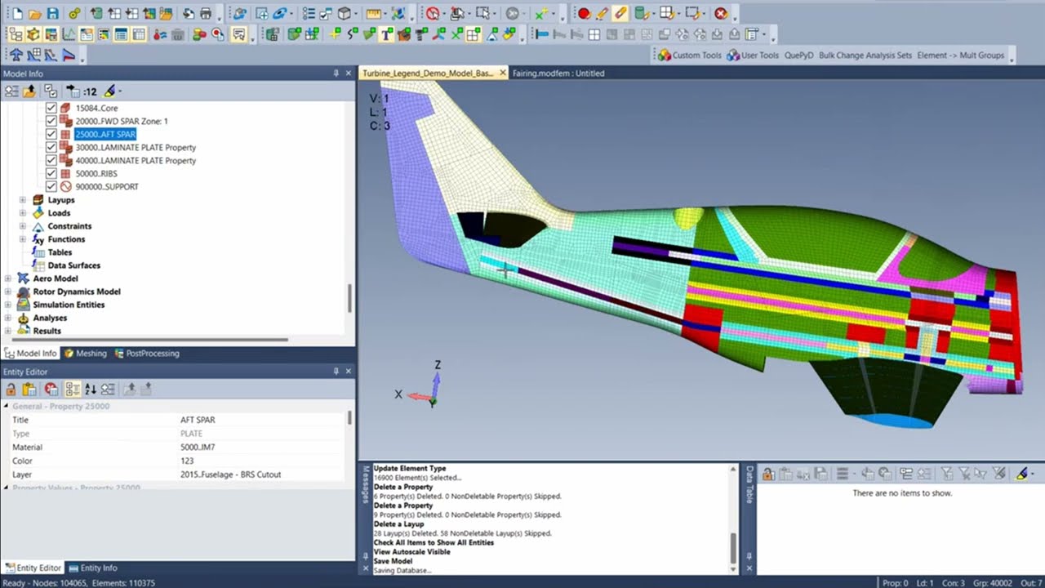The width and height of the screenshot is (1045, 588).
Task: Expand the Constraints tree node
Action: pyautogui.click(x=23, y=226)
